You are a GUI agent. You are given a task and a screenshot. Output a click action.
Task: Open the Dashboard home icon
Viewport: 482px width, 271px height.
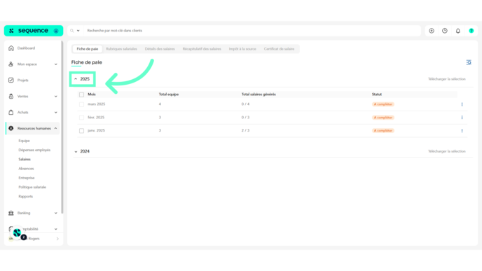coord(11,48)
